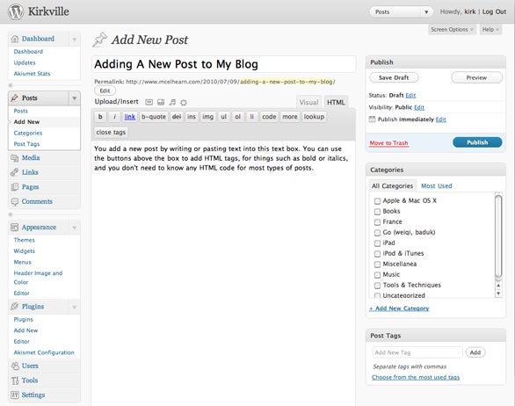Image resolution: width=515 pixels, height=406 pixels.
Task: Check the Miscellanea category
Action: coord(377,265)
